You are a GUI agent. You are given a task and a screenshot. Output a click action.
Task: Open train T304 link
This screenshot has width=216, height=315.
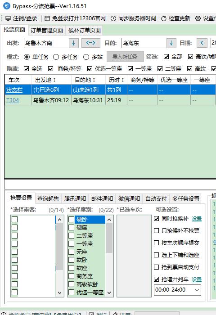(13, 100)
